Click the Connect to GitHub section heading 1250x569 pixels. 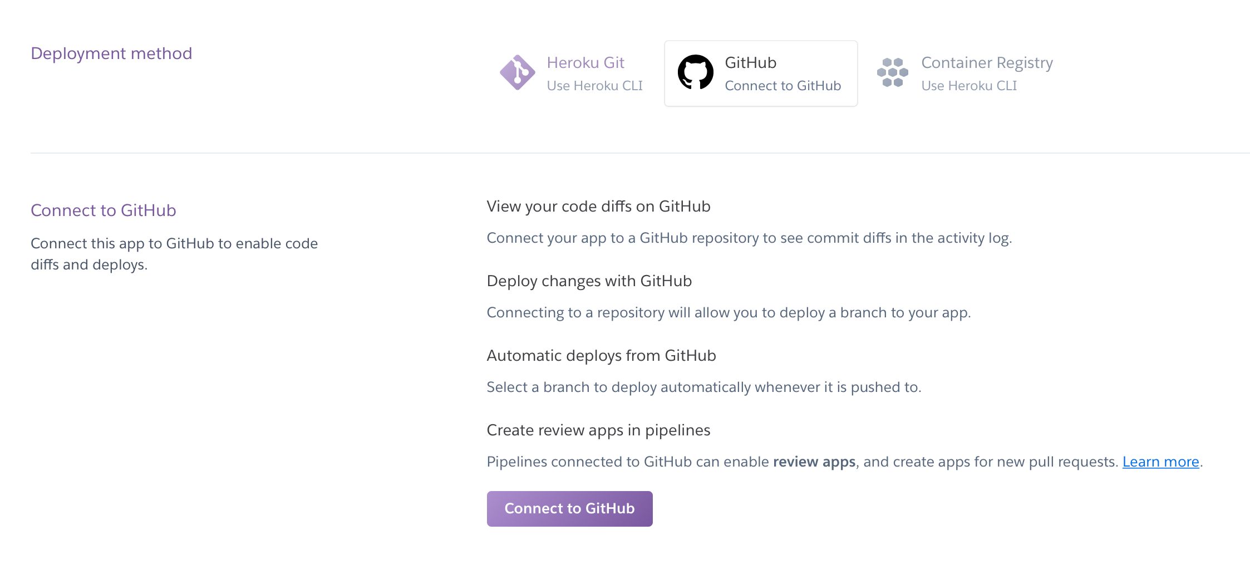104,210
